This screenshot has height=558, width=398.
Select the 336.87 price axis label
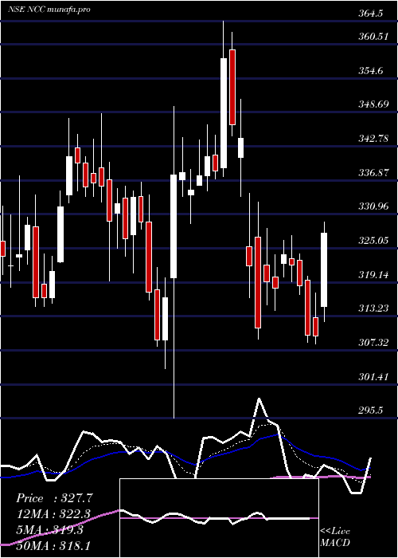(373, 173)
